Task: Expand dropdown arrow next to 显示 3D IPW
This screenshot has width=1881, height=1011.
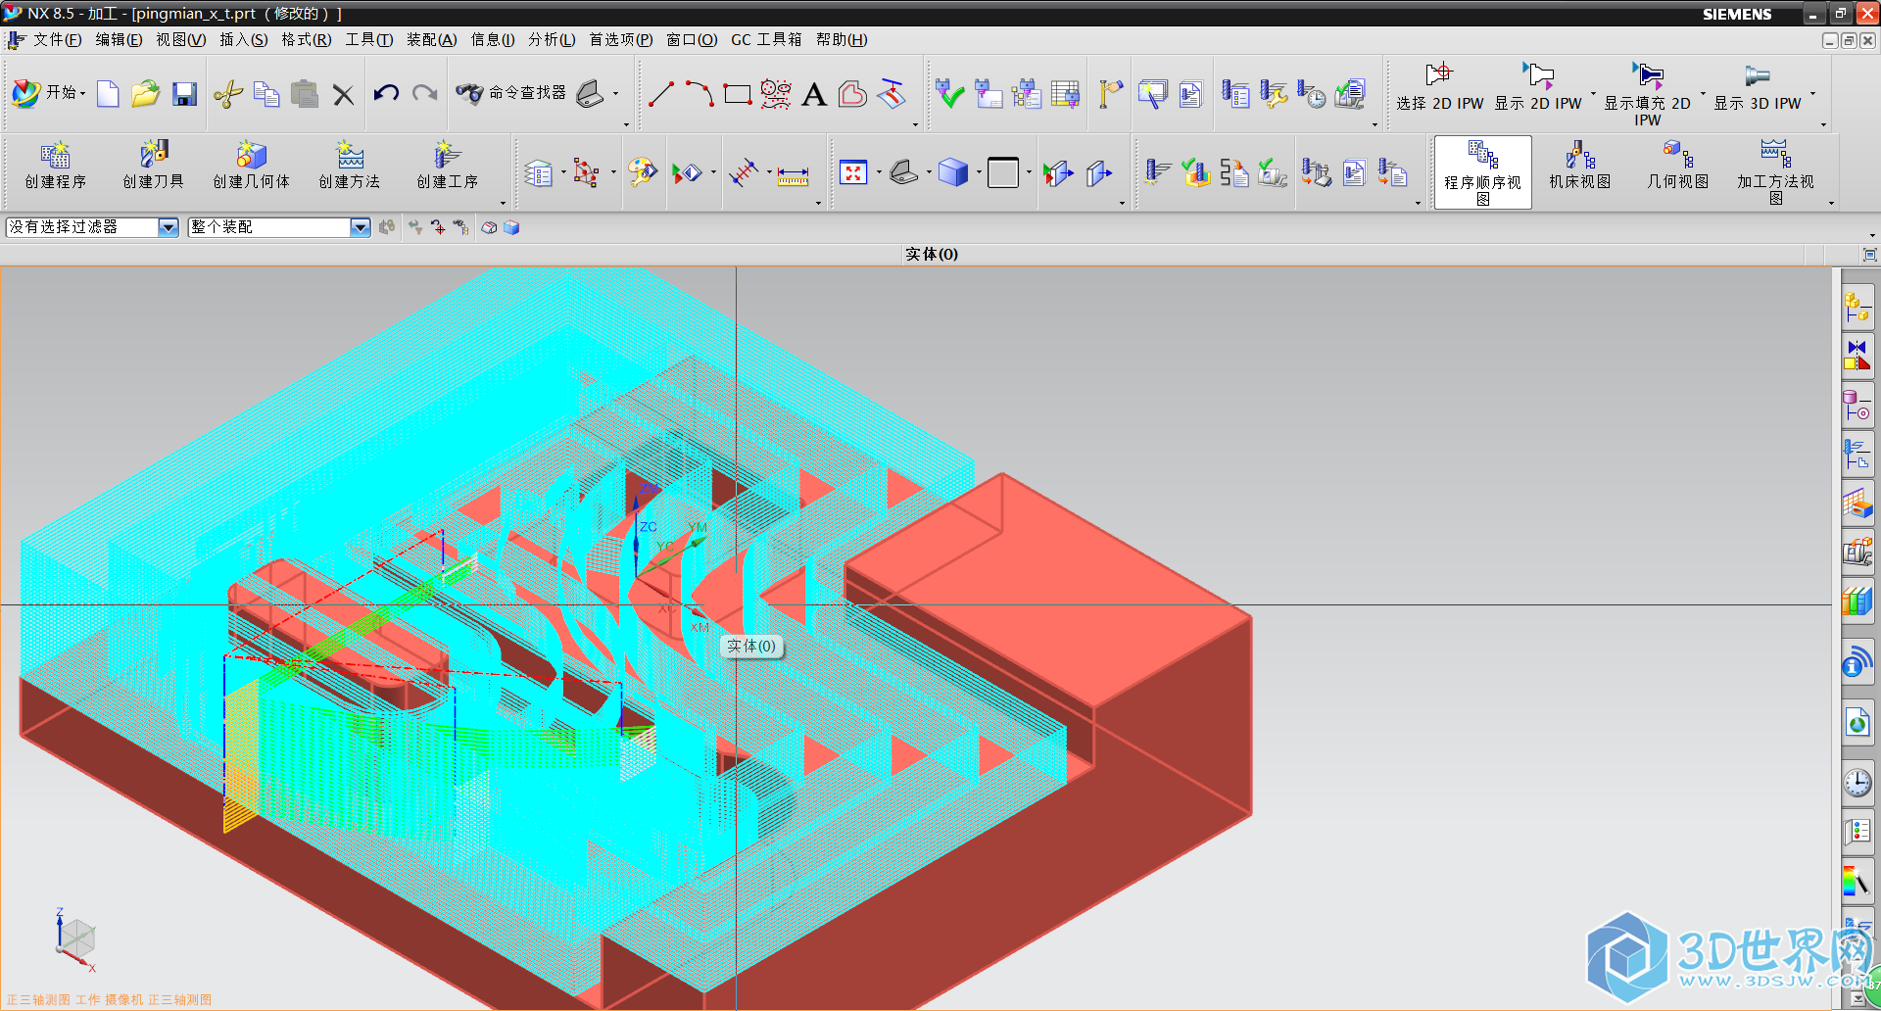Action: coord(1812,94)
